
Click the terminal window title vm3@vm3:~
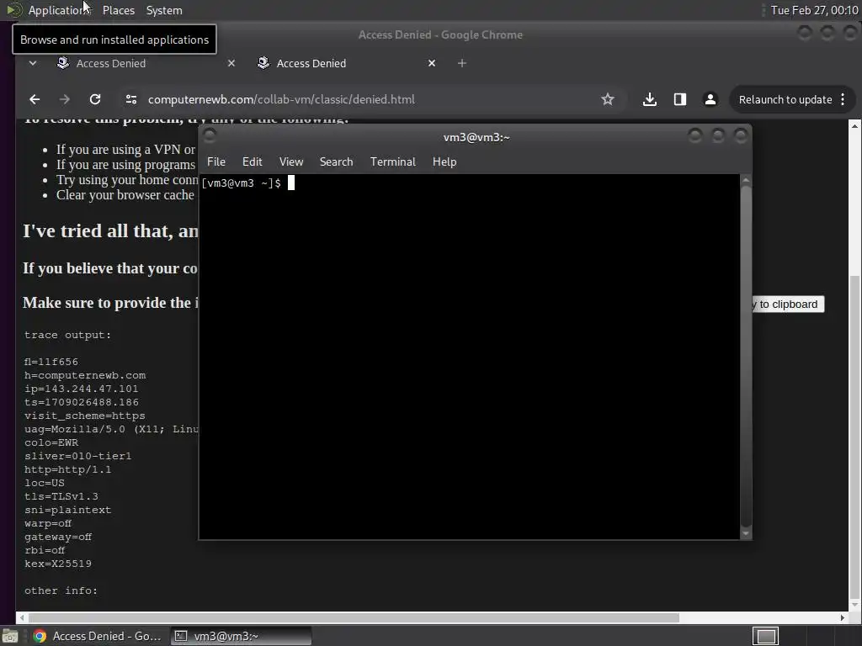tap(476, 137)
